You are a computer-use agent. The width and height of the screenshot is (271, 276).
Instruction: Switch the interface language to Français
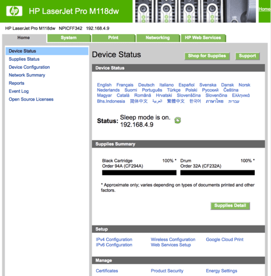tap(125, 85)
